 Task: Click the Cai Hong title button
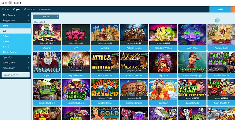click(163, 103)
